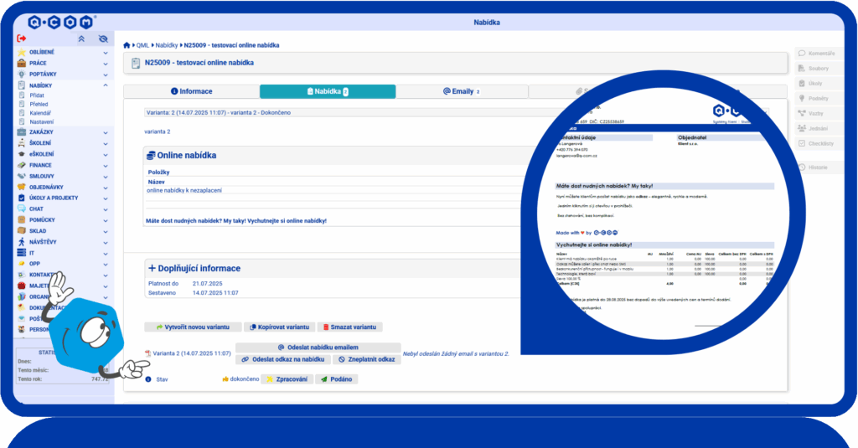Viewport: 858px width, 448px height.
Task: Click the Smlouvy handshake icon
Action: 21,176
